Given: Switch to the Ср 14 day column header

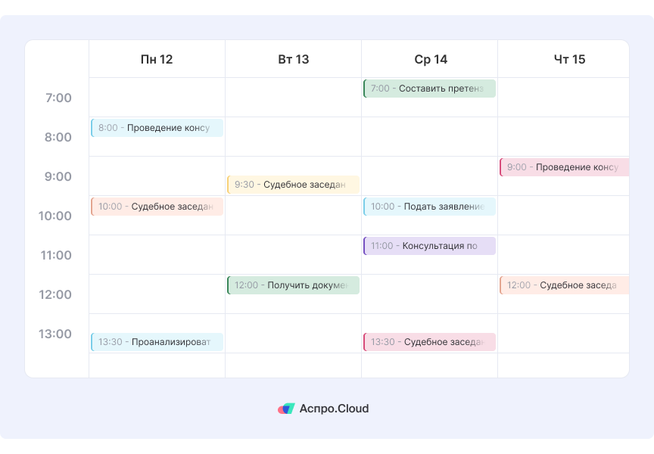Looking at the screenshot, I should coord(431,59).
